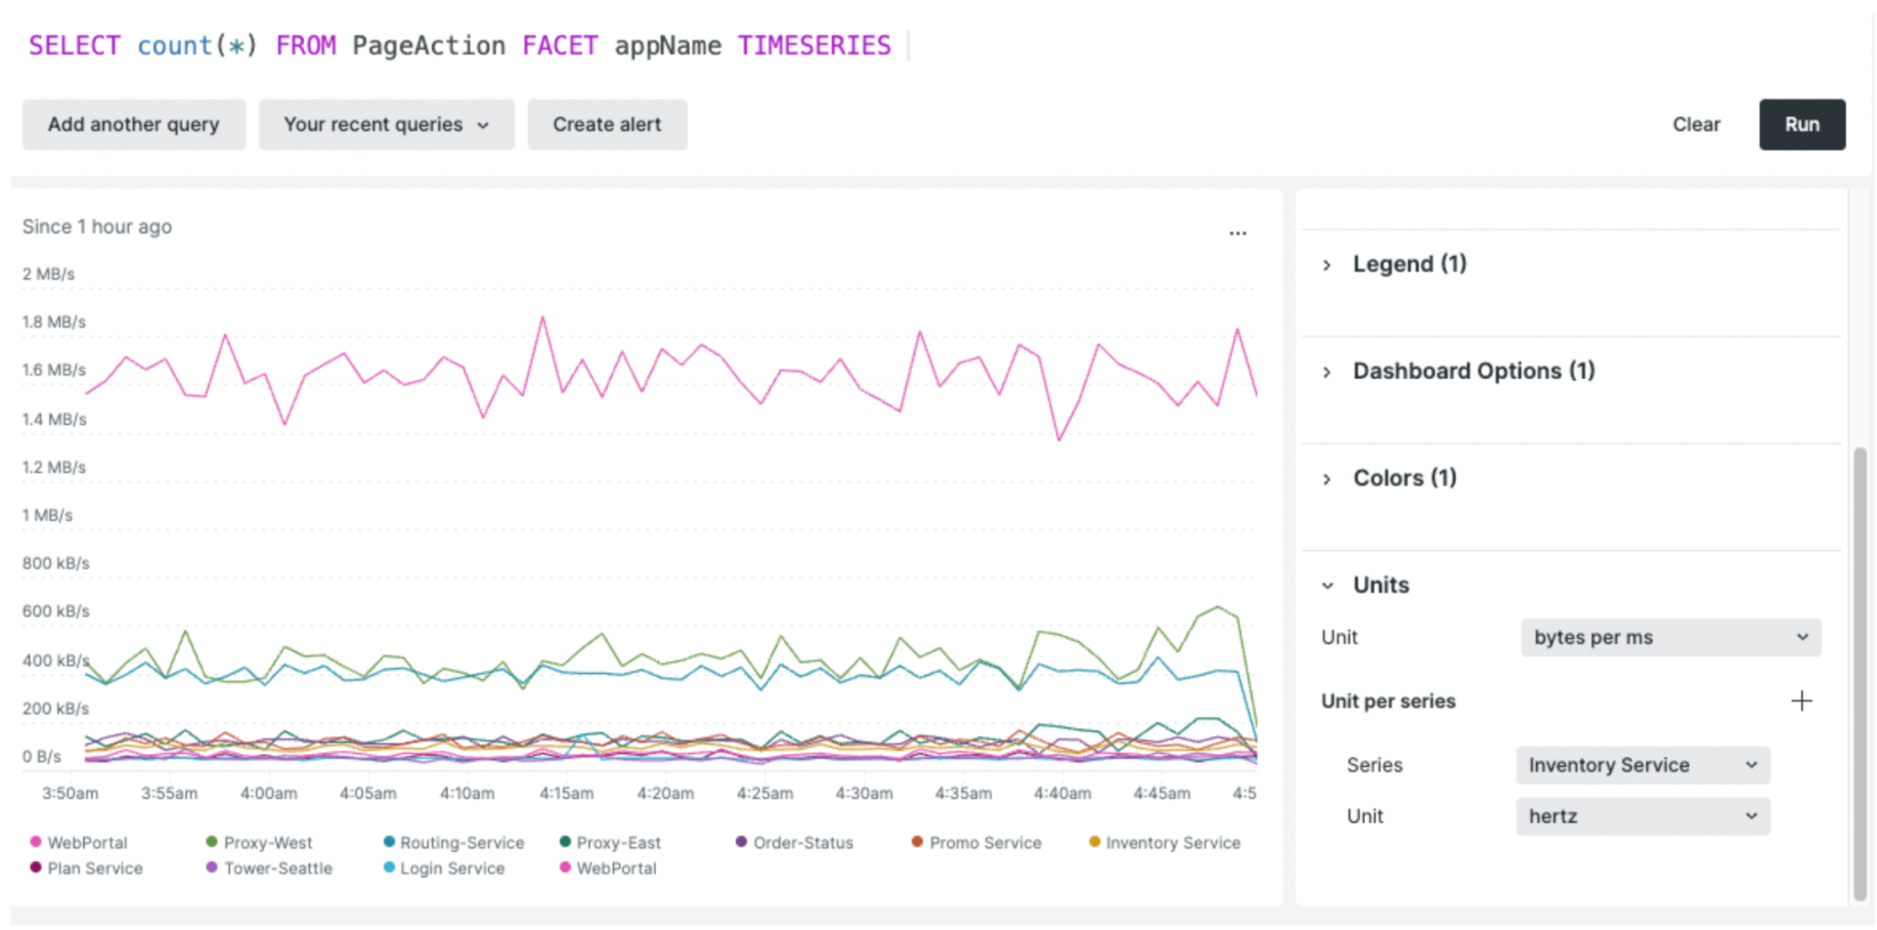Click the Promo Service legend marker
Viewport: 1877px width, 930px height.
click(917, 841)
